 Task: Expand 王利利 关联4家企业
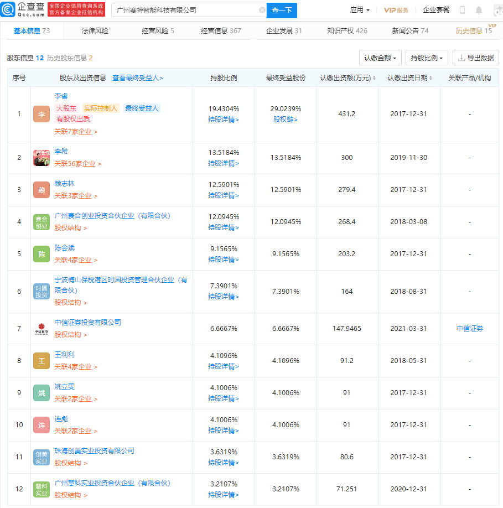[x=76, y=367]
